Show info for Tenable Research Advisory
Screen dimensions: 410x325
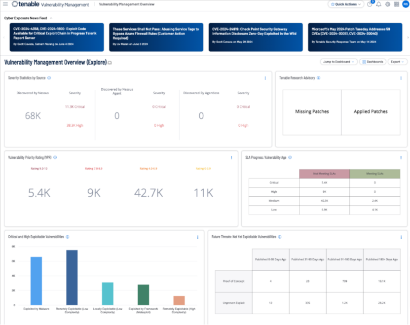(x=319, y=78)
